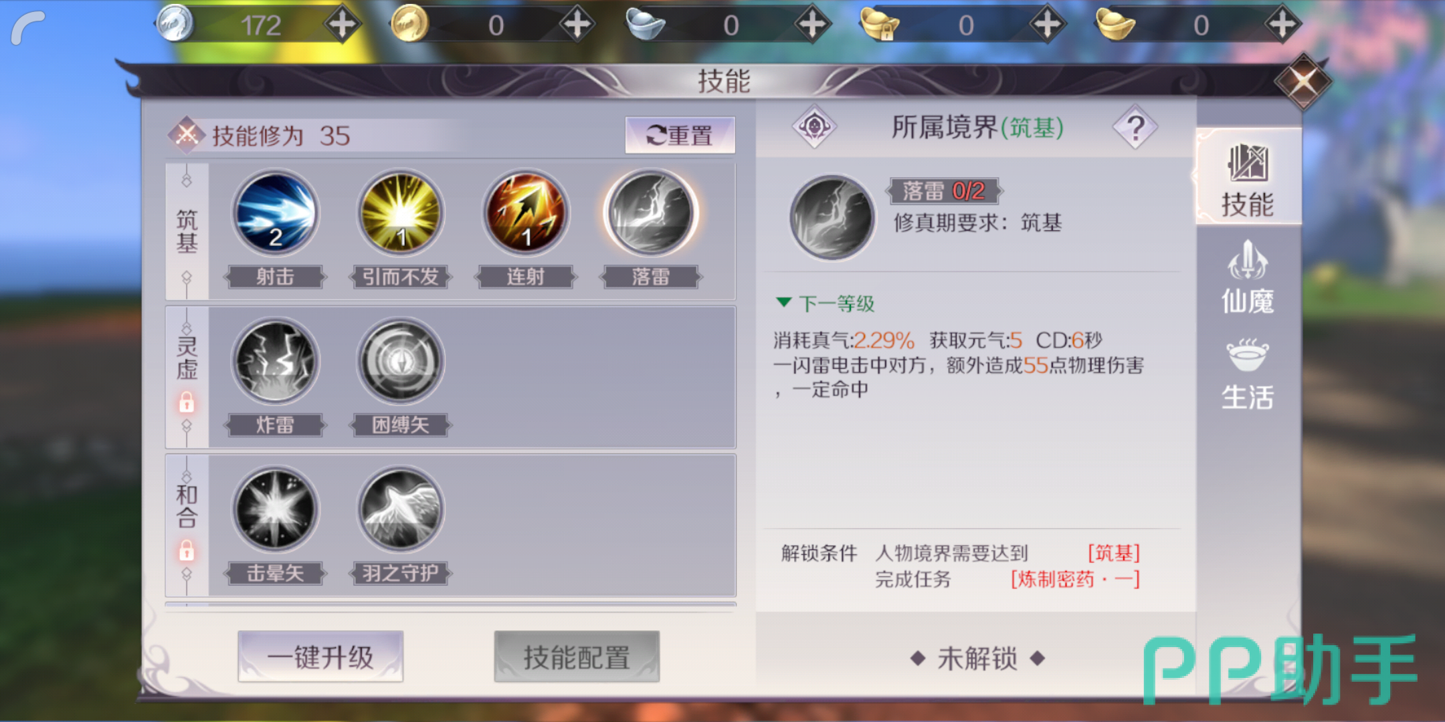This screenshot has height=722, width=1445.
Task: Select the locked 炸雷 skill icon
Action: click(x=275, y=362)
